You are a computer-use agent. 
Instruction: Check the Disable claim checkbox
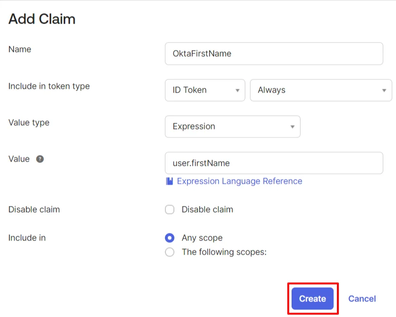click(170, 209)
